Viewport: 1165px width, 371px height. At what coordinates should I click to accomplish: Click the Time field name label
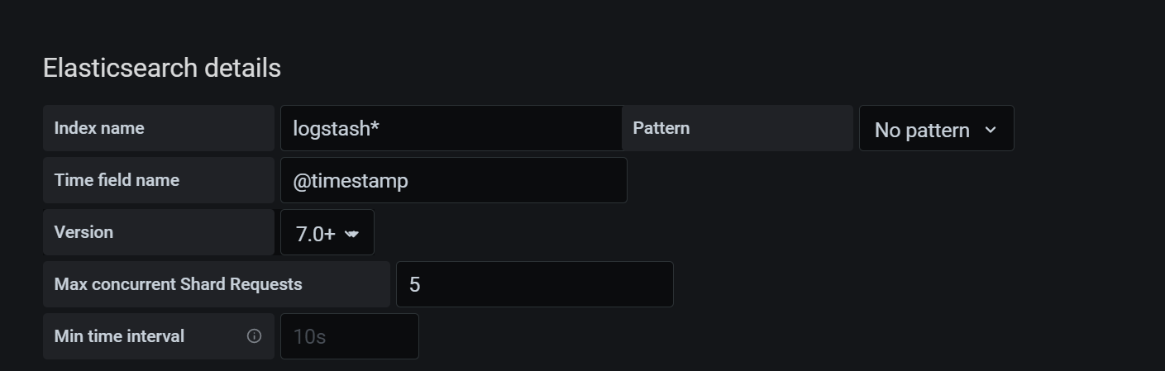click(117, 180)
